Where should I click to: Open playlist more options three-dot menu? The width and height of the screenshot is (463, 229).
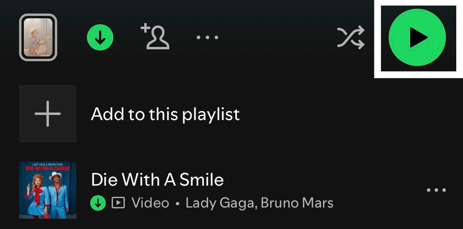click(207, 37)
